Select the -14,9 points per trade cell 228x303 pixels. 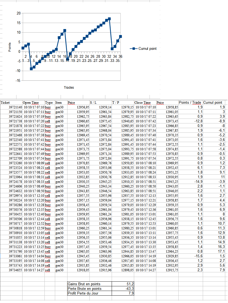[191, 182]
